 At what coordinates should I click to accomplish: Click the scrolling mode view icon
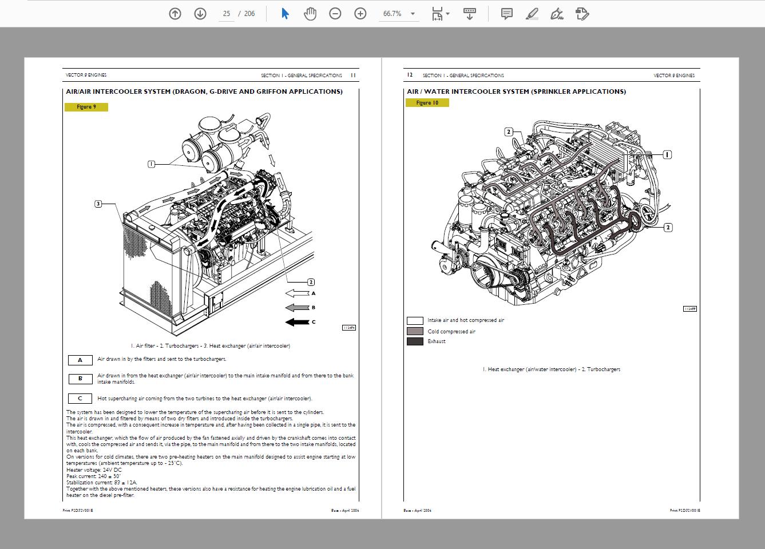click(x=469, y=13)
